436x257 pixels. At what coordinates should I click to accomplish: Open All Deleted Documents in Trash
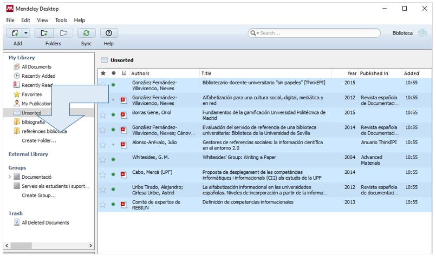(45, 222)
